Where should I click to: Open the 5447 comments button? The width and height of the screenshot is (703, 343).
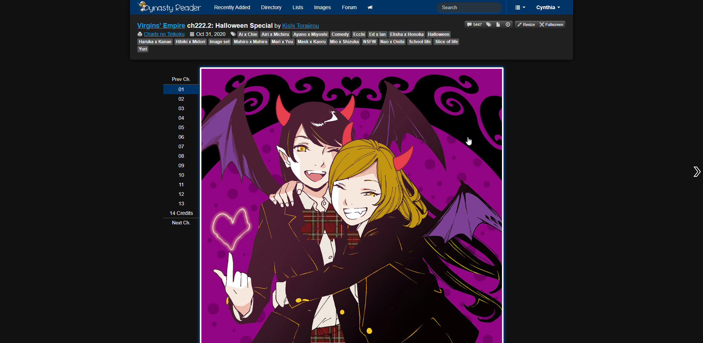tap(475, 25)
